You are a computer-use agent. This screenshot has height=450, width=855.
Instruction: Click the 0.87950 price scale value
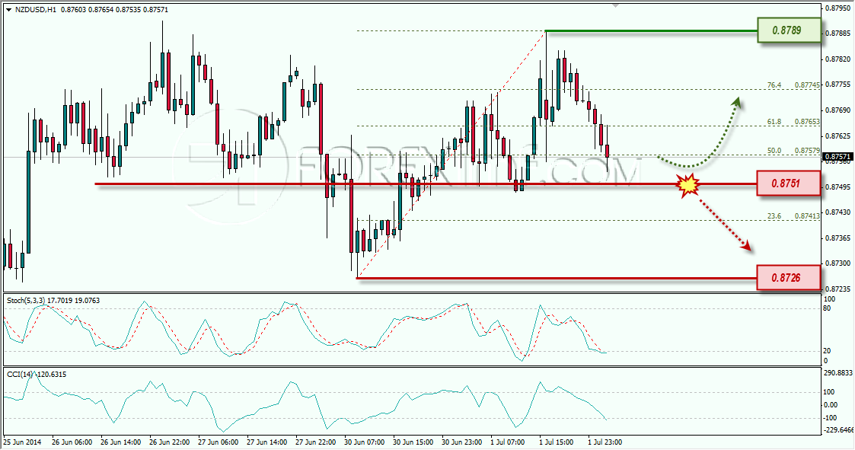pyautogui.click(x=837, y=8)
